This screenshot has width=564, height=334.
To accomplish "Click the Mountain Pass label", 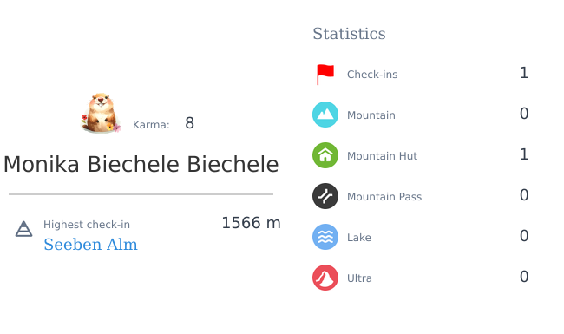I will click(384, 197).
